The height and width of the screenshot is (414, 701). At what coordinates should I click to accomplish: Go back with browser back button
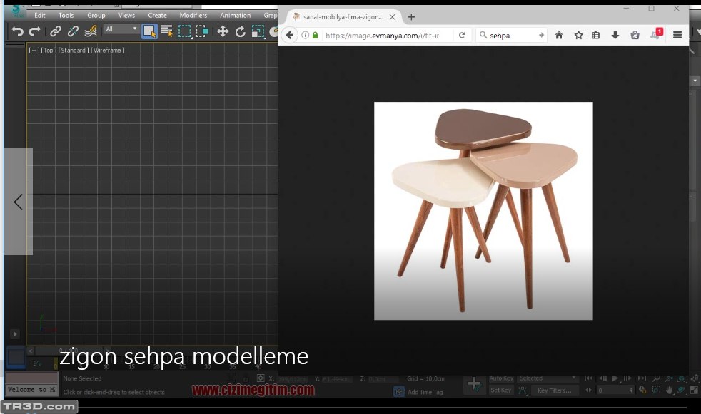click(x=290, y=35)
